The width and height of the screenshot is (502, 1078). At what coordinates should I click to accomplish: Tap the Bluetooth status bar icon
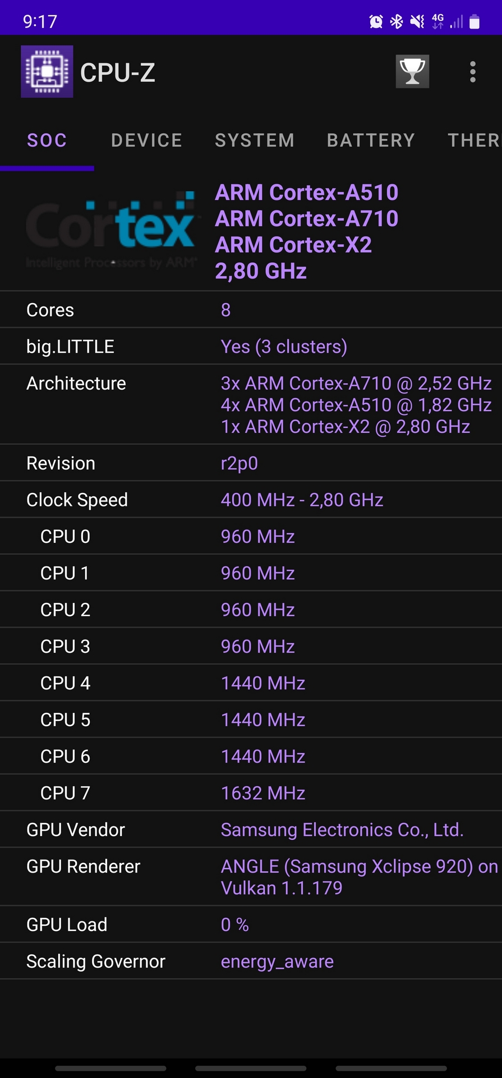click(397, 22)
